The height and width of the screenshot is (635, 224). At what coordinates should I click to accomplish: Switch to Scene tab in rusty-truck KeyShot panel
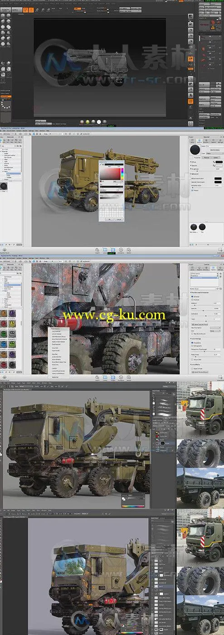[x=192, y=269]
